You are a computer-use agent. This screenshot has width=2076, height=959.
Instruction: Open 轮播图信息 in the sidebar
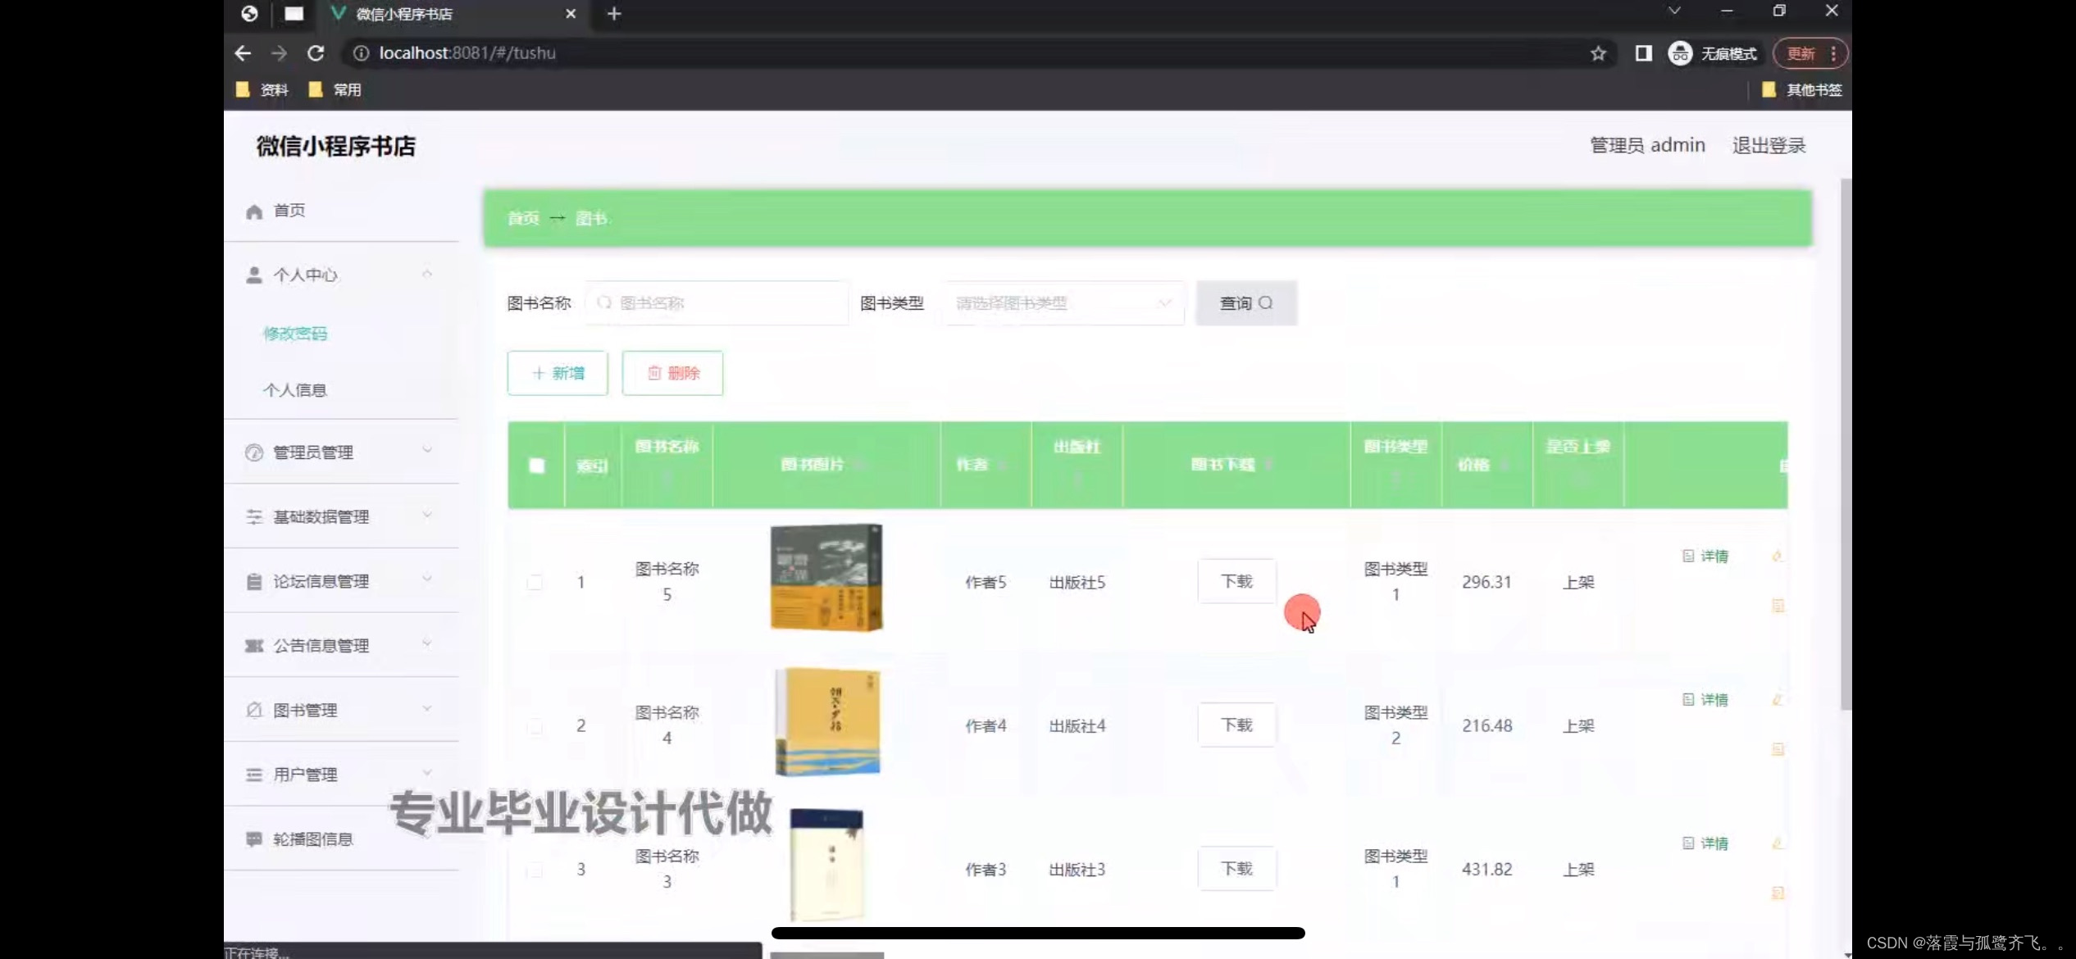341,839
